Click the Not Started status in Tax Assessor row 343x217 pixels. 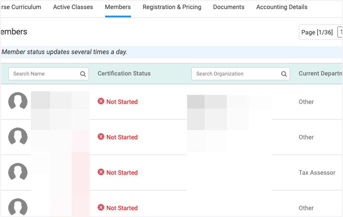click(122, 173)
